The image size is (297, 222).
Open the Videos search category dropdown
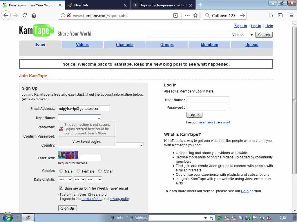(x=242, y=35)
